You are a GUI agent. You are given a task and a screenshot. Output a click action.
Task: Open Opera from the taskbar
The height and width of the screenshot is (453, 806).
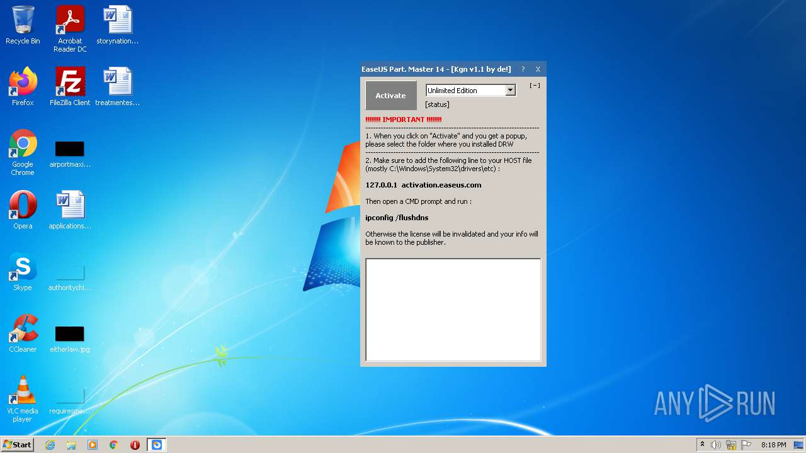[135, 445]
